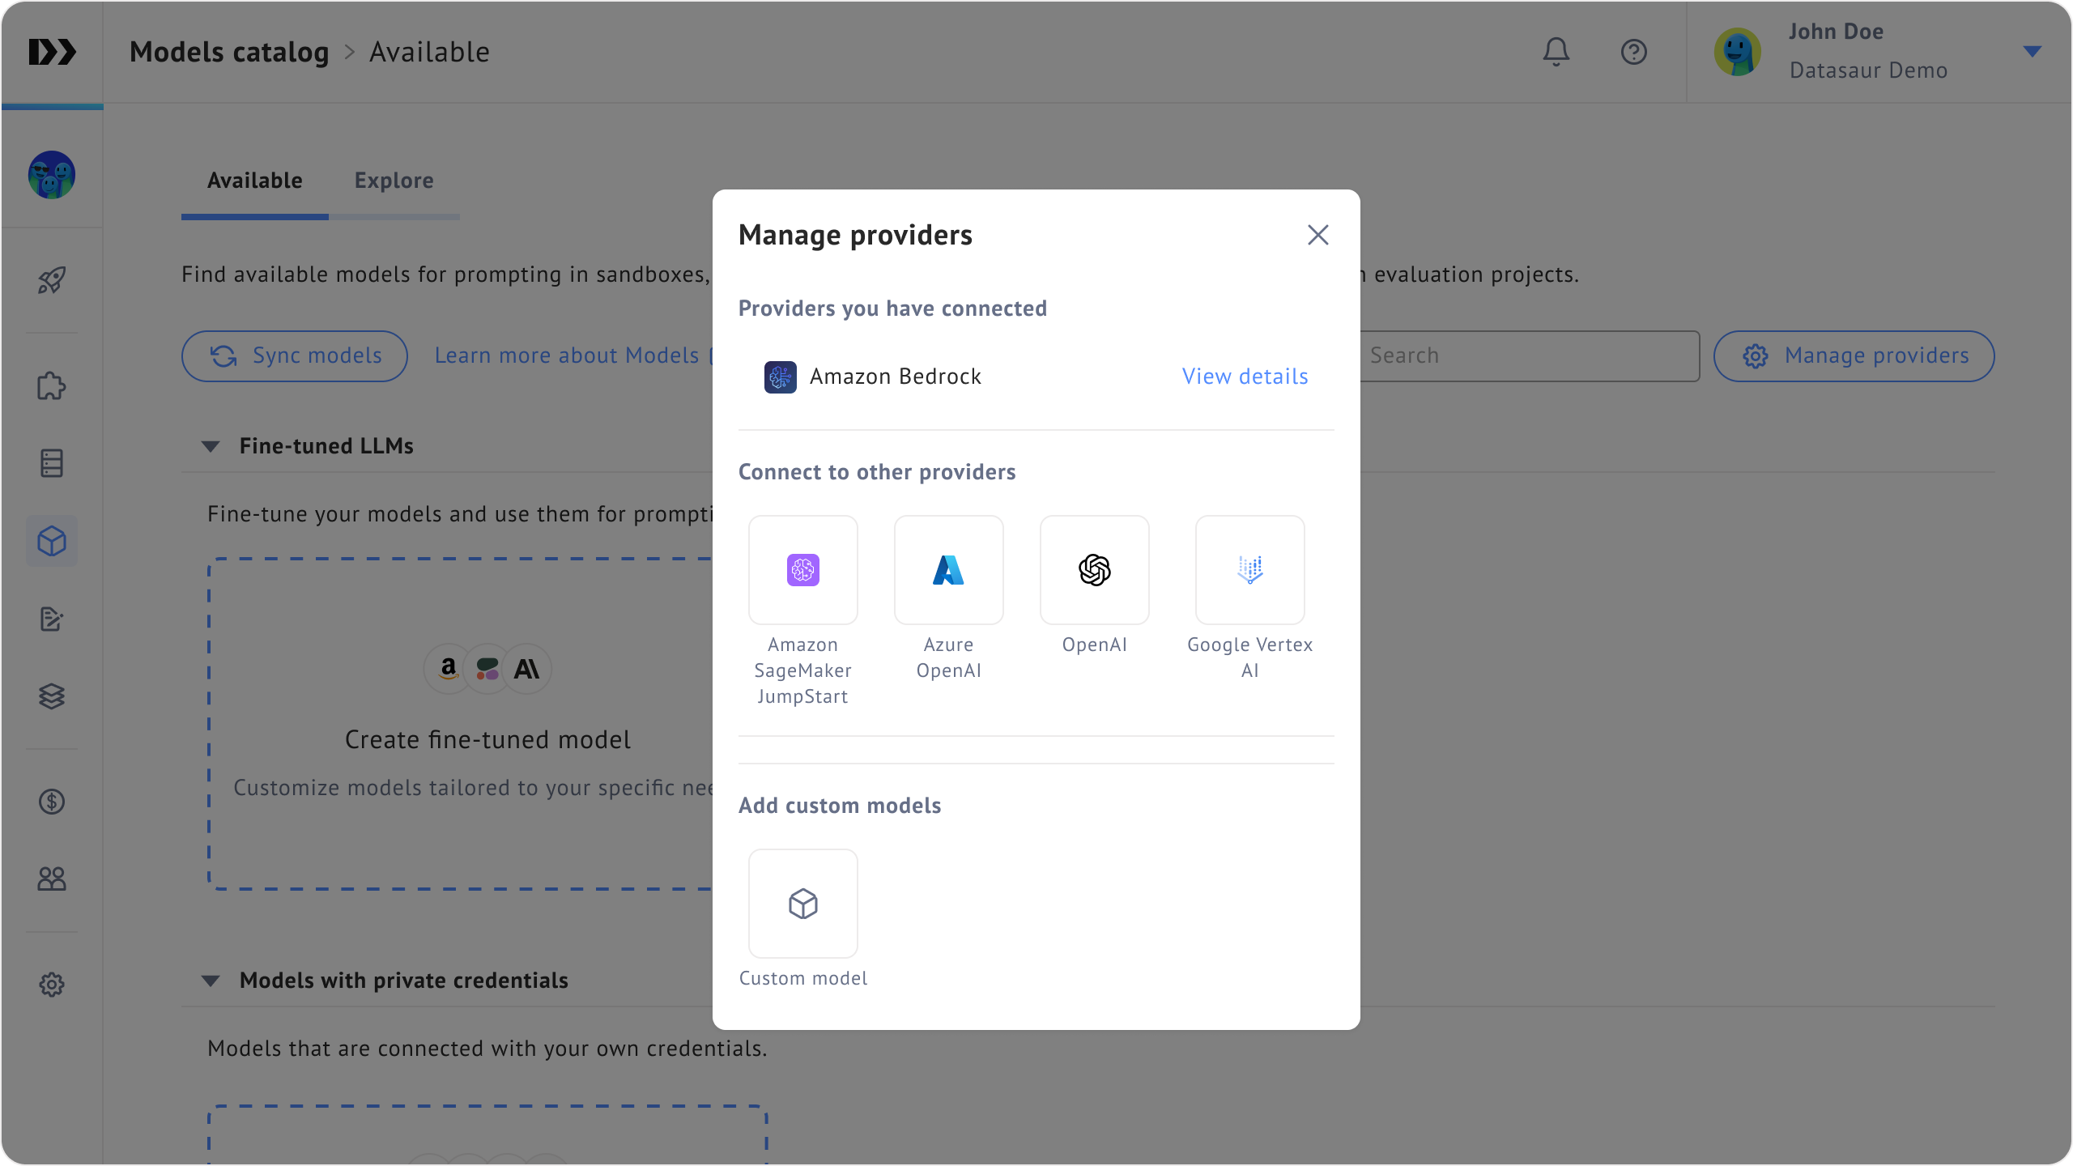Open the puzzle piece sidebar icon

[52, 386]
